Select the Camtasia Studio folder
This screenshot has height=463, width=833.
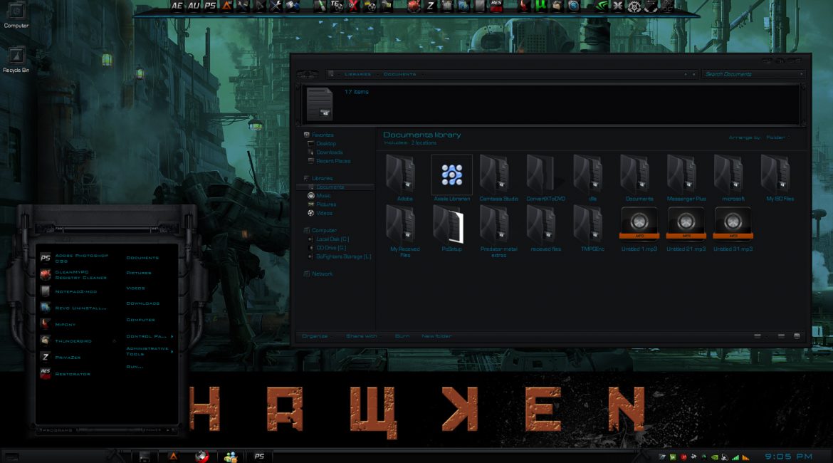point(498,177)
